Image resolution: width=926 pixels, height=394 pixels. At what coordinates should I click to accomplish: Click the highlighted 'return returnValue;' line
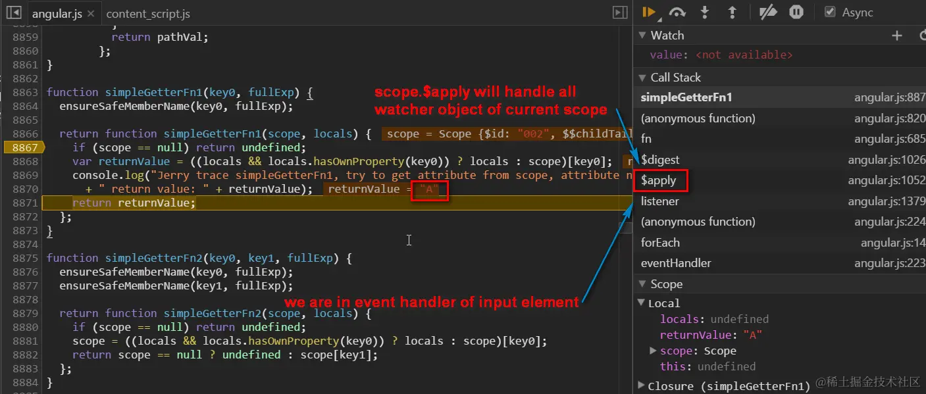click(x=134, y=203)
